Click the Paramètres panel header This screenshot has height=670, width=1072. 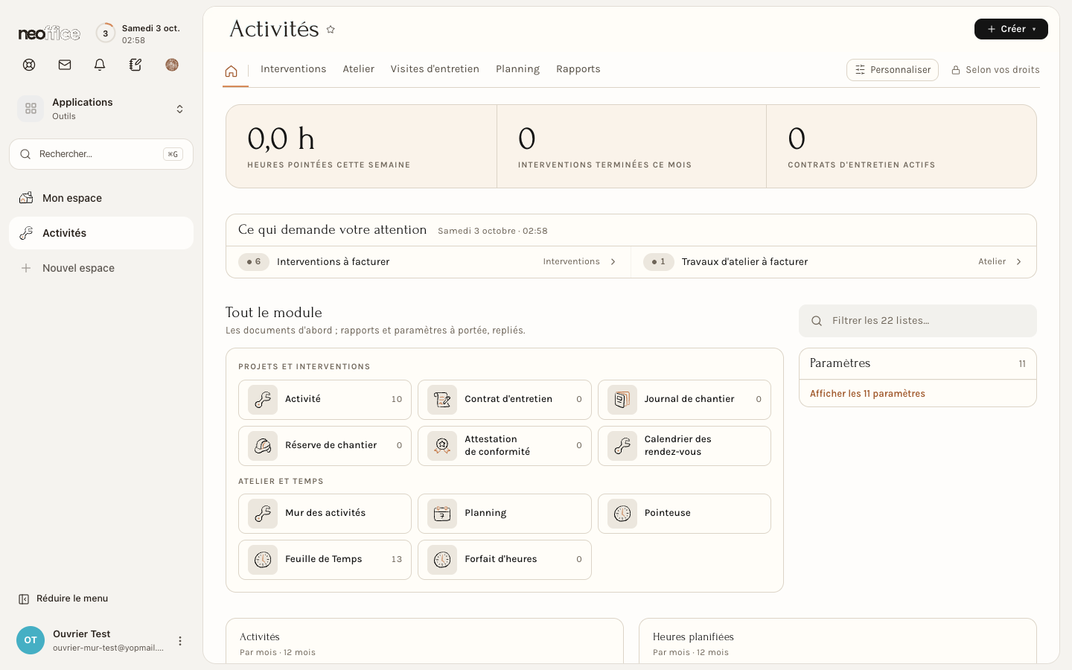pyautogui.click(x=917, y=364)
